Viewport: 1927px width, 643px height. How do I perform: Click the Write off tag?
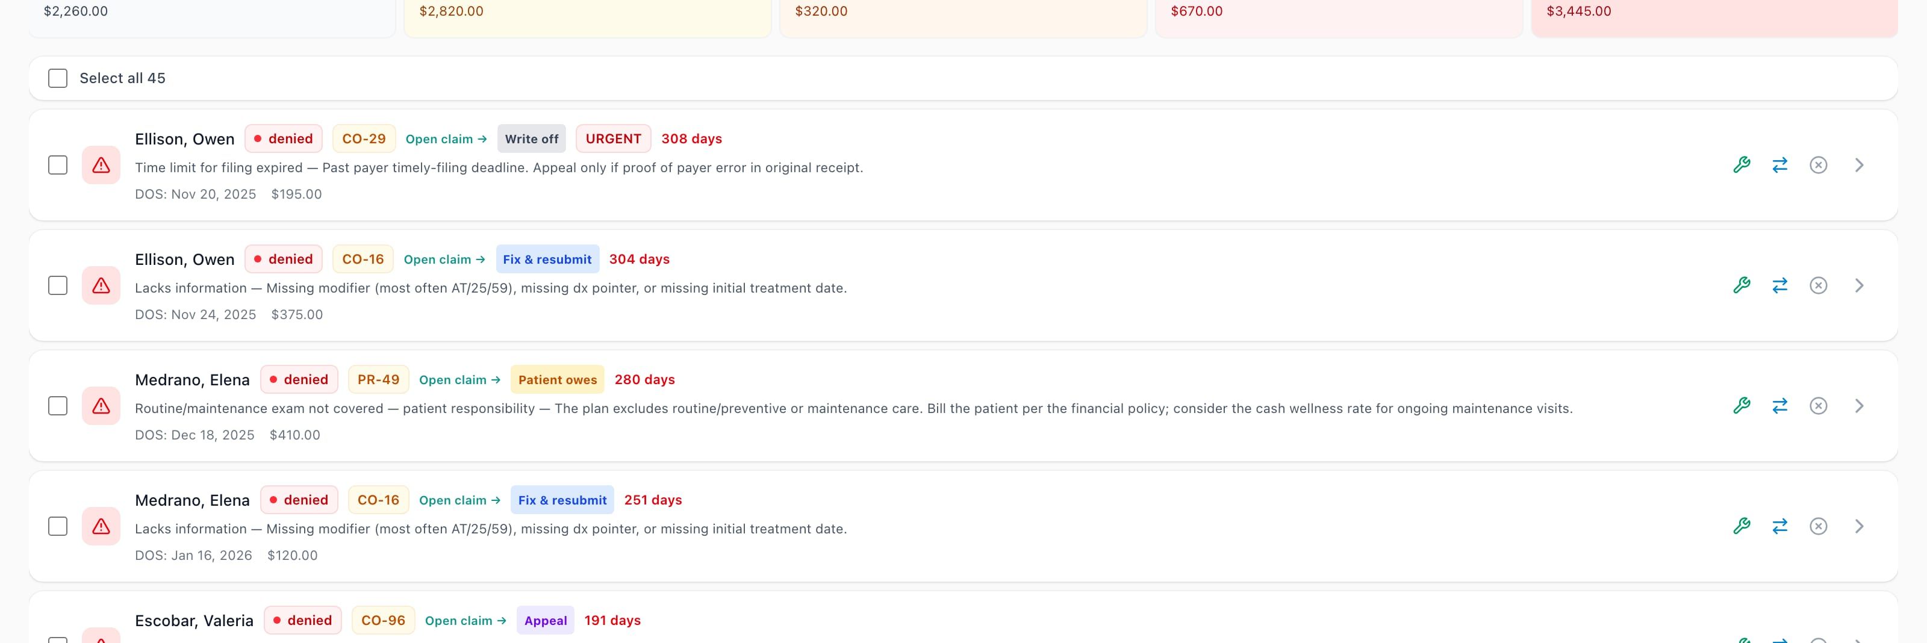click(531, 139)
